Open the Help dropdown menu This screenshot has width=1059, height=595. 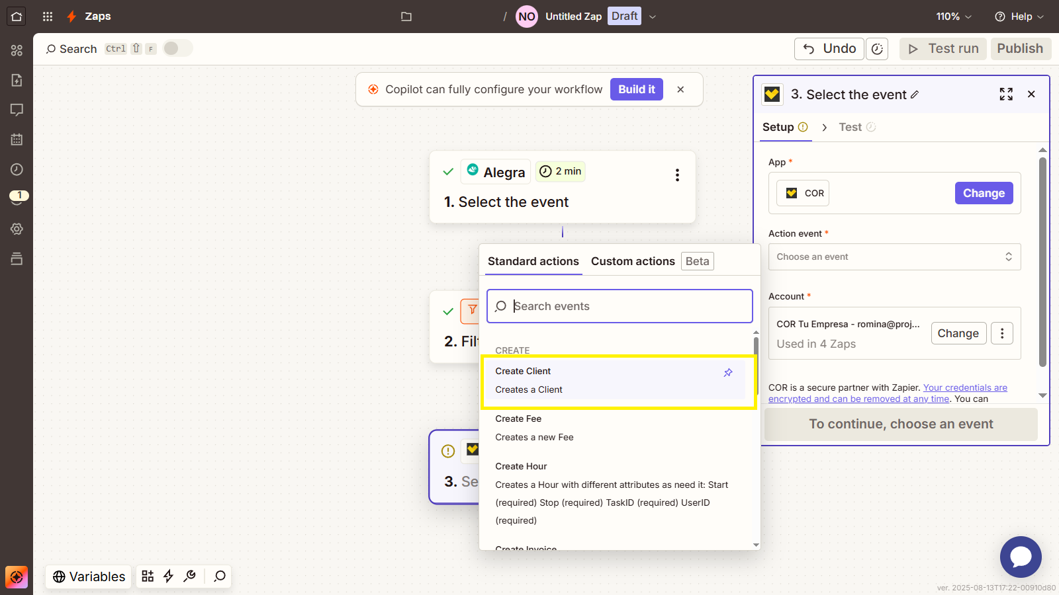coord(1019,17)
